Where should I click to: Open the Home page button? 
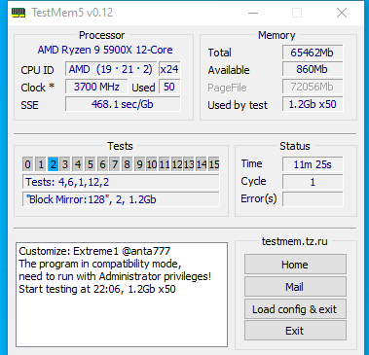(295, 265)
